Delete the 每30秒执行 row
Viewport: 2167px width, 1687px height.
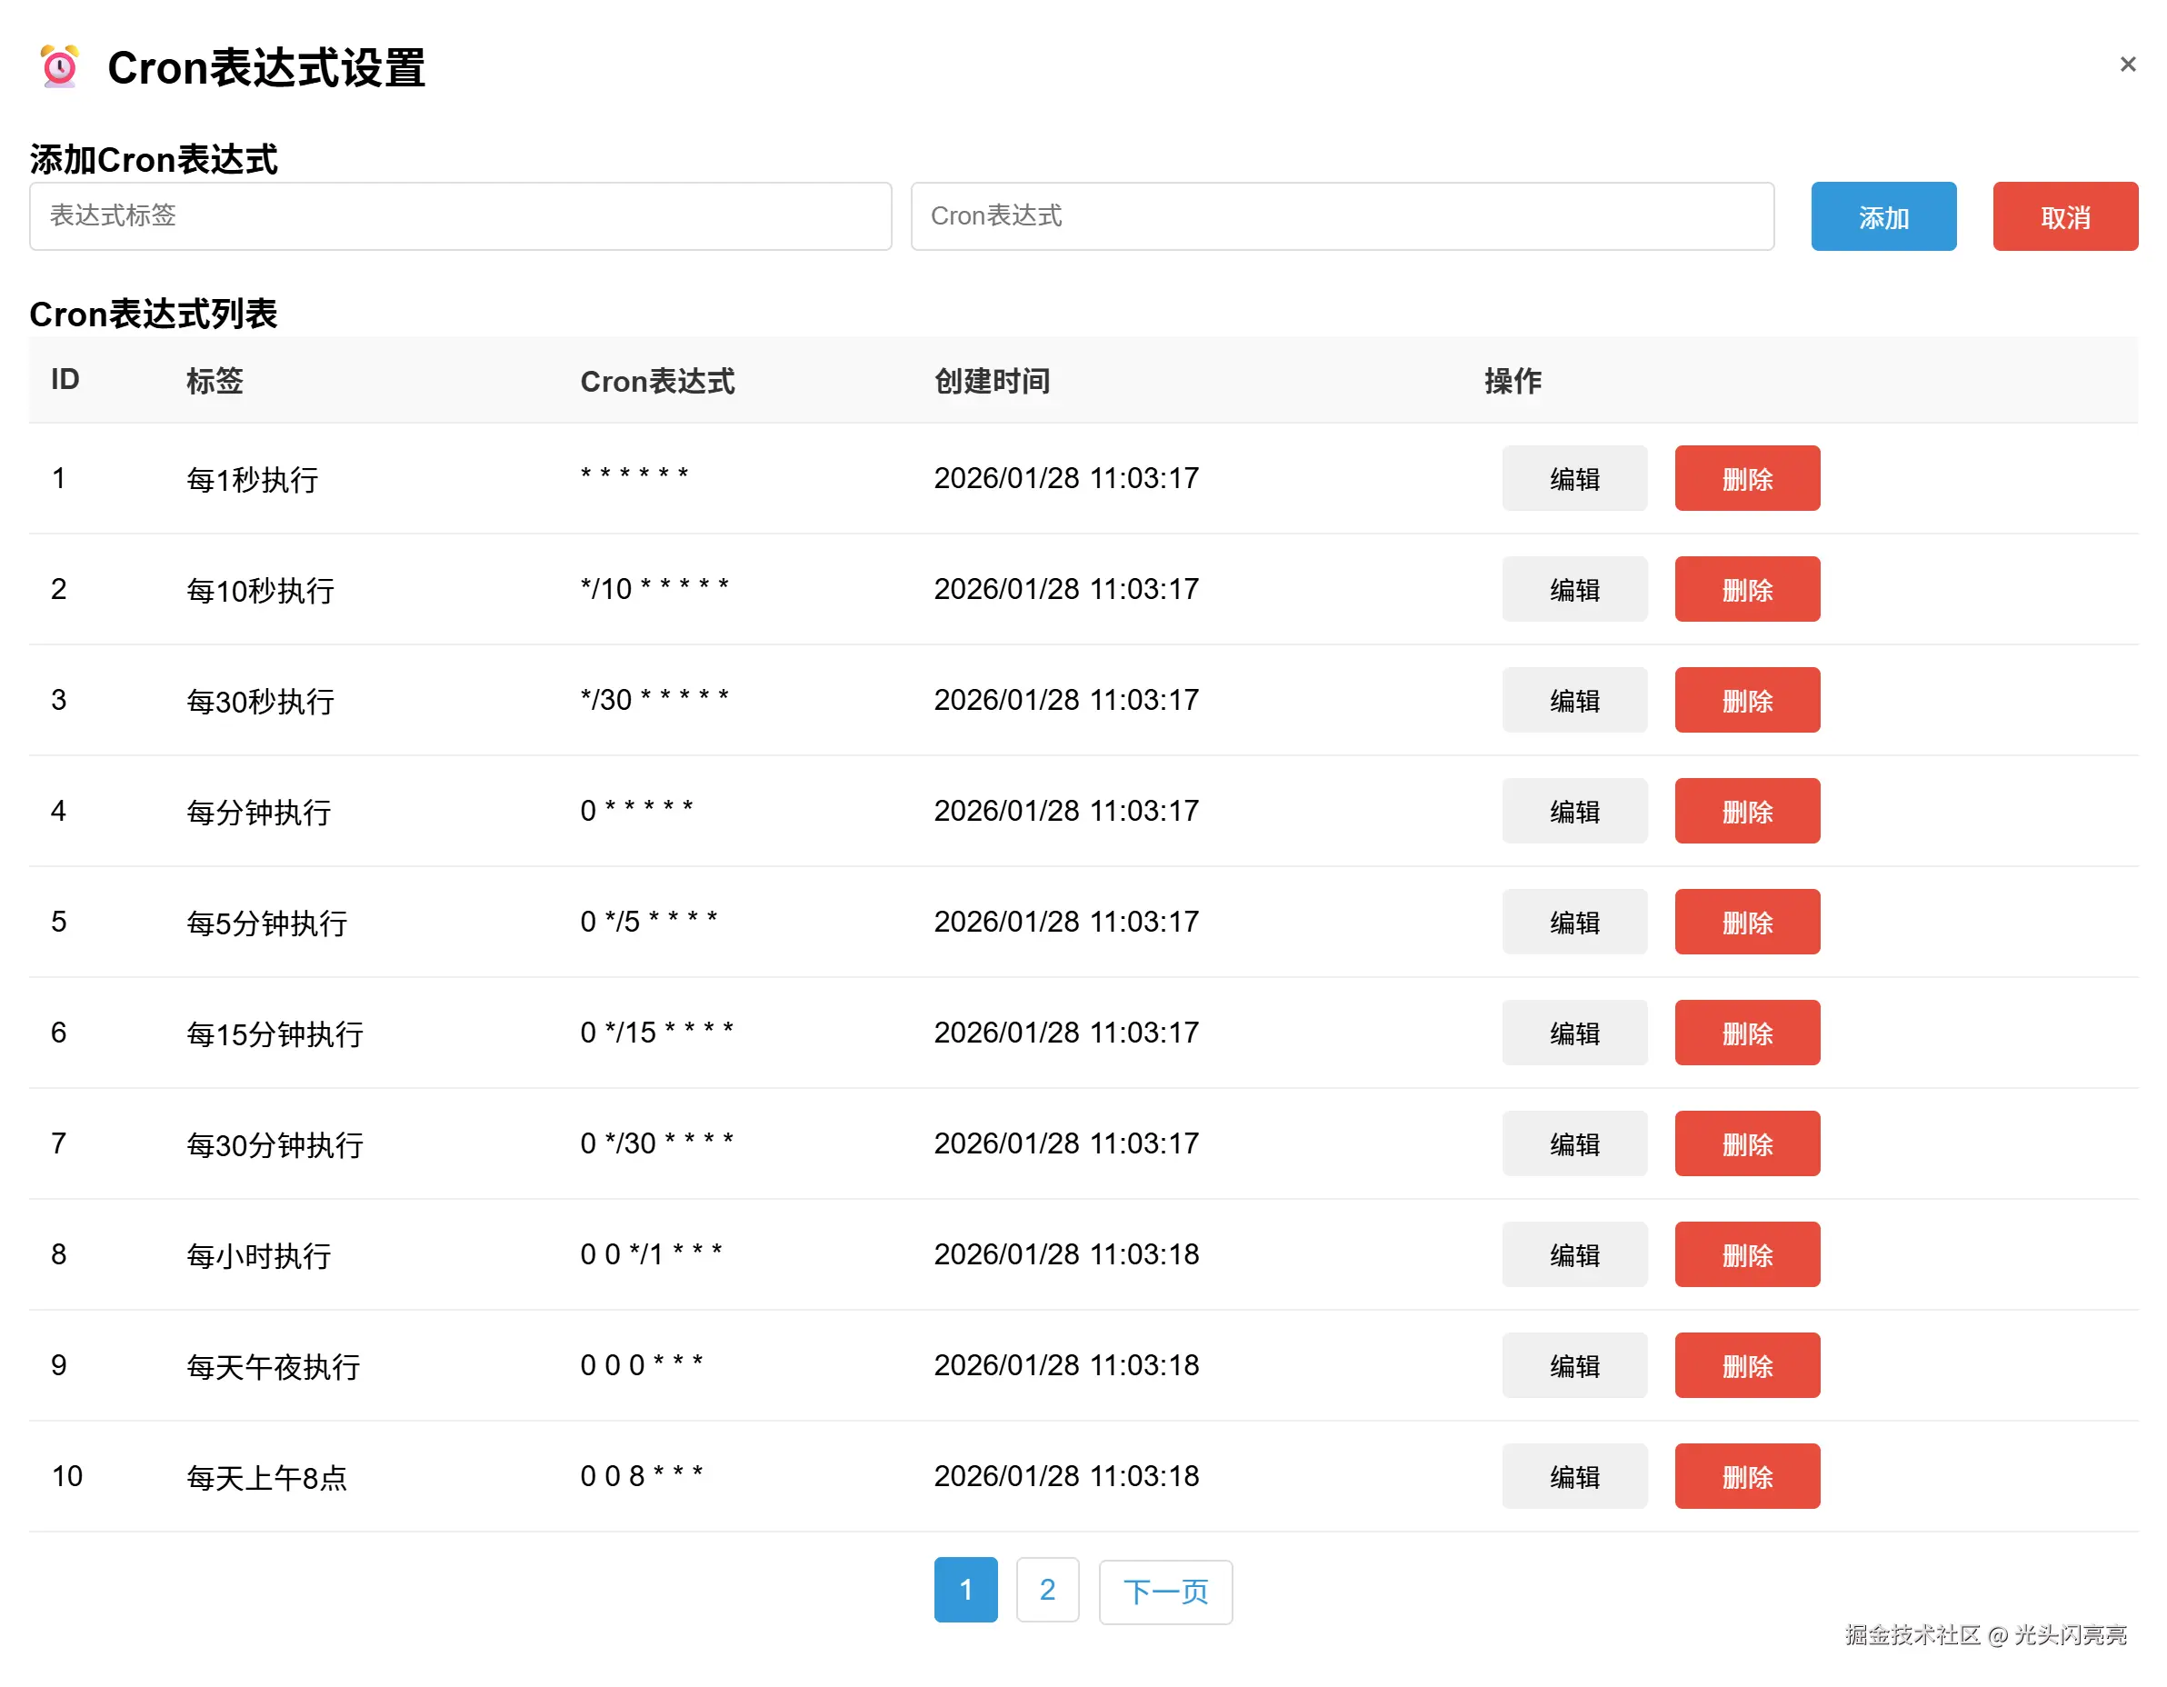point(1746,701)
